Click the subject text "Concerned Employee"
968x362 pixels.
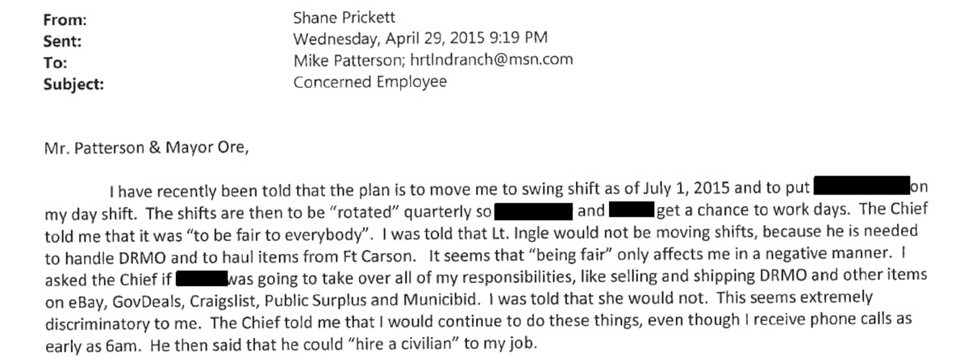click(x=369, y=82)
